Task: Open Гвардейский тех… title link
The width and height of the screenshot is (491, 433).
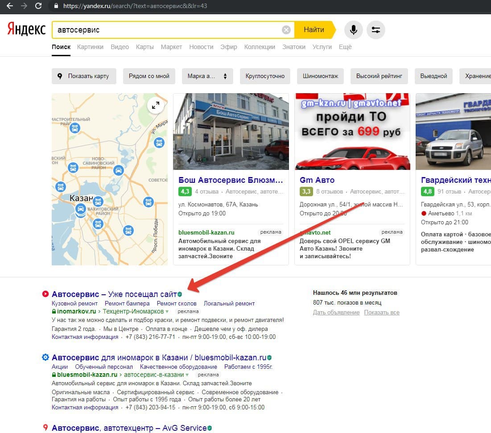Action: click(456, 180)
